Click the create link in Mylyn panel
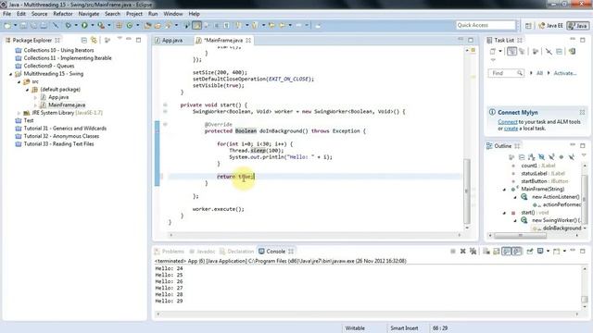The width and height of the screenshot is (593, 333). (x=511, y=129)
